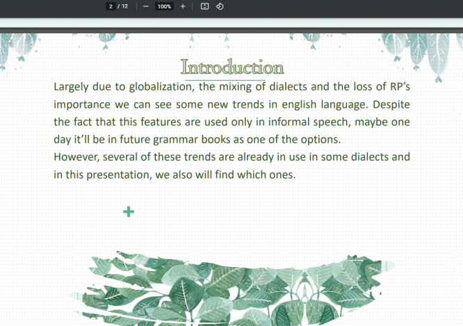
Task: Rotate the document with the rotate icon
Action: [x=220, y=6]
